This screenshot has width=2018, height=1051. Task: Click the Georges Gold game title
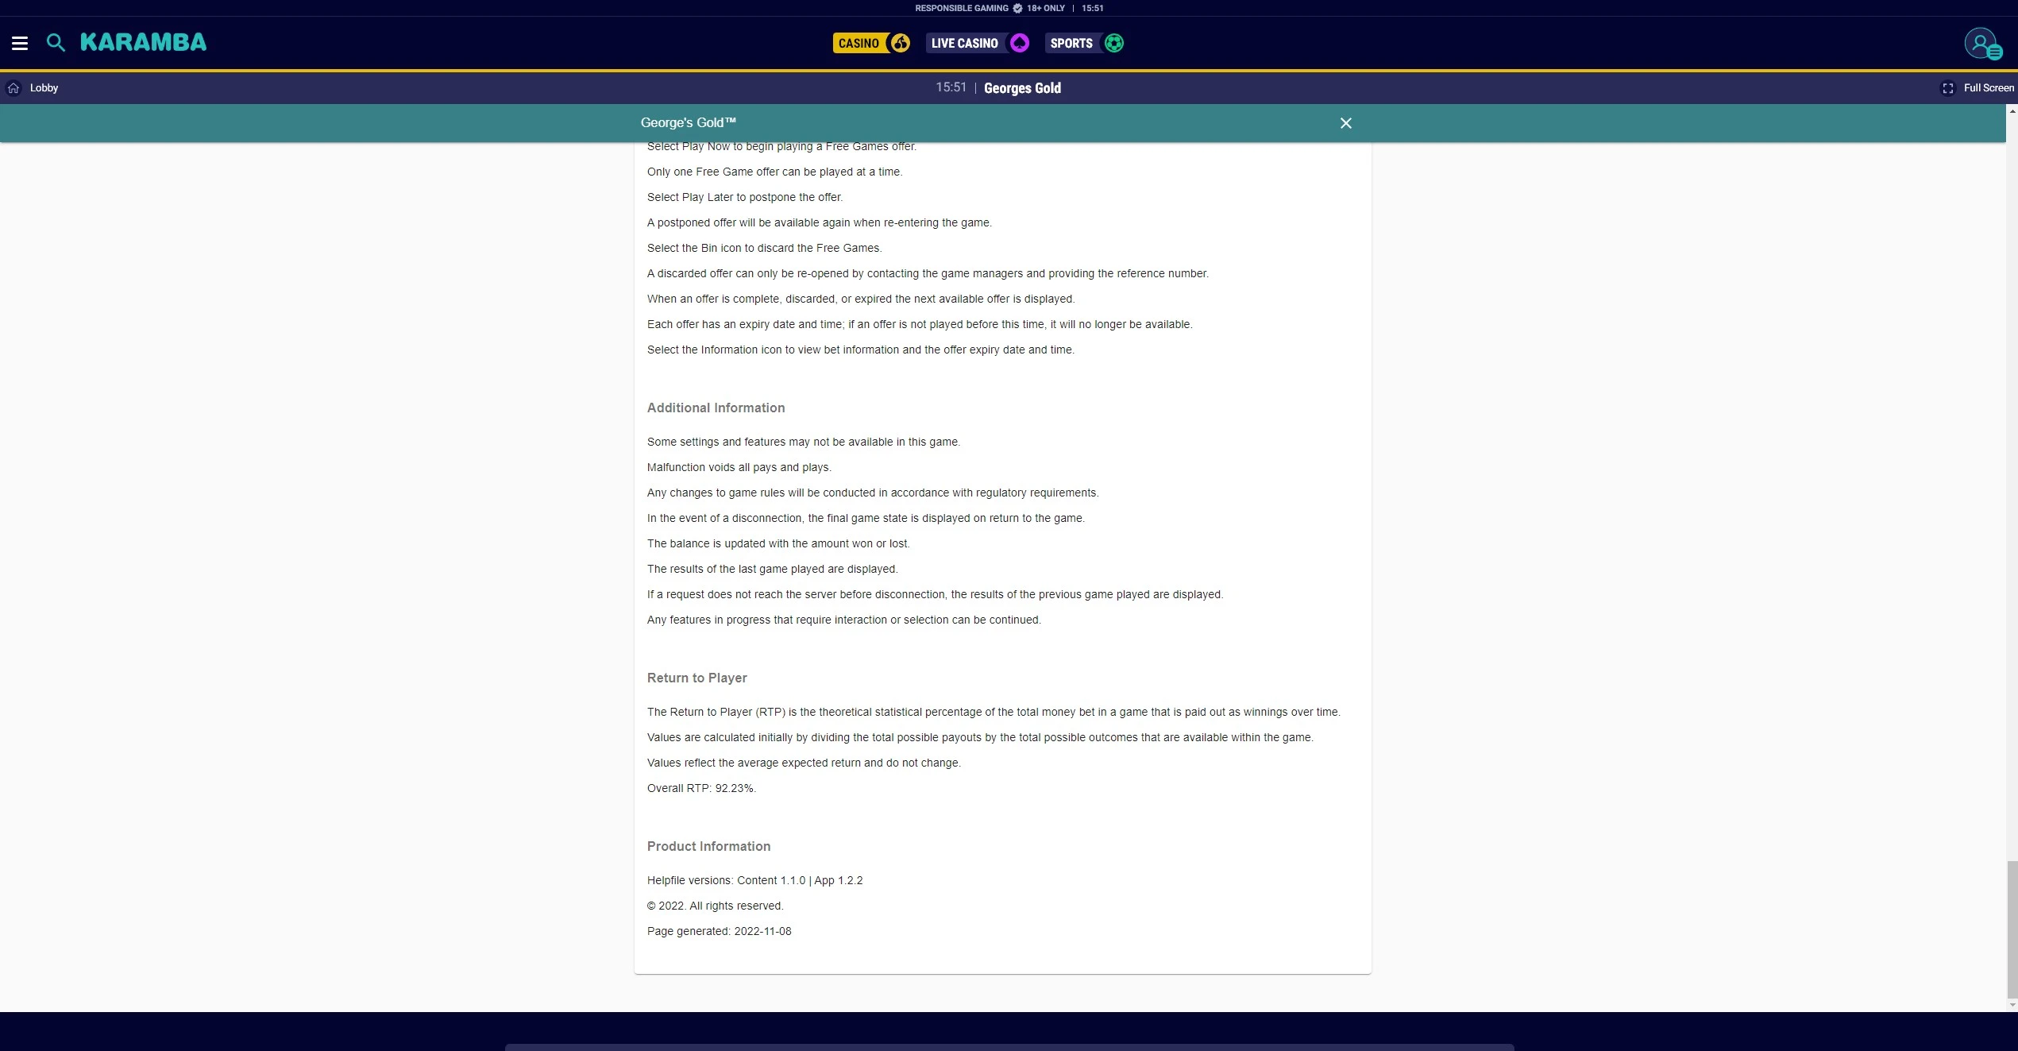(x=1022, y=88)
